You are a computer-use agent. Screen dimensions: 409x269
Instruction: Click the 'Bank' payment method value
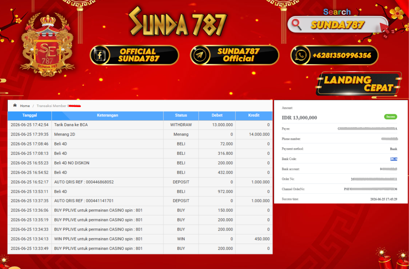[394, 149]
